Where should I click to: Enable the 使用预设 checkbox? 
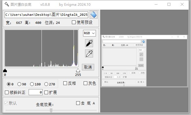(x=74, y=22)
